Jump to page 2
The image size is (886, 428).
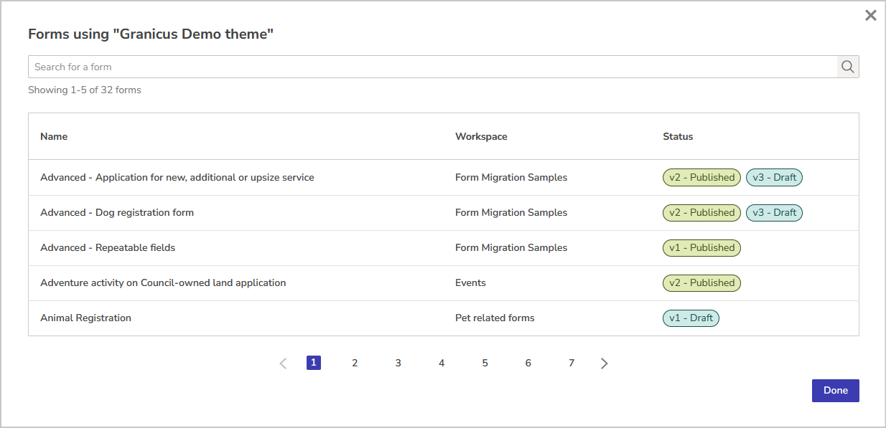click(355, 363)
